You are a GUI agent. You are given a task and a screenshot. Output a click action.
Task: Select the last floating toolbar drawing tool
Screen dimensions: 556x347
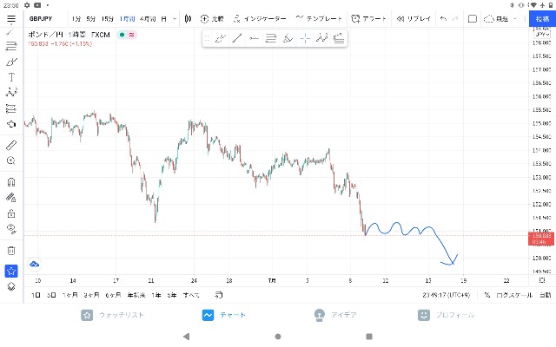(339, 38)
